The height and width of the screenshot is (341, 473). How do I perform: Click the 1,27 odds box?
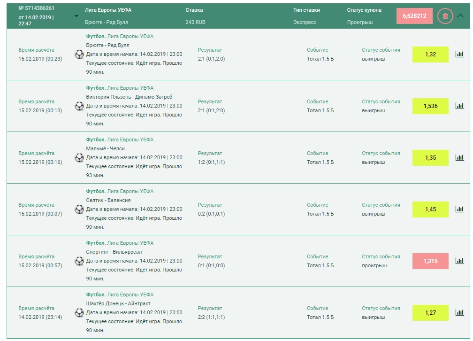[430, 313]
